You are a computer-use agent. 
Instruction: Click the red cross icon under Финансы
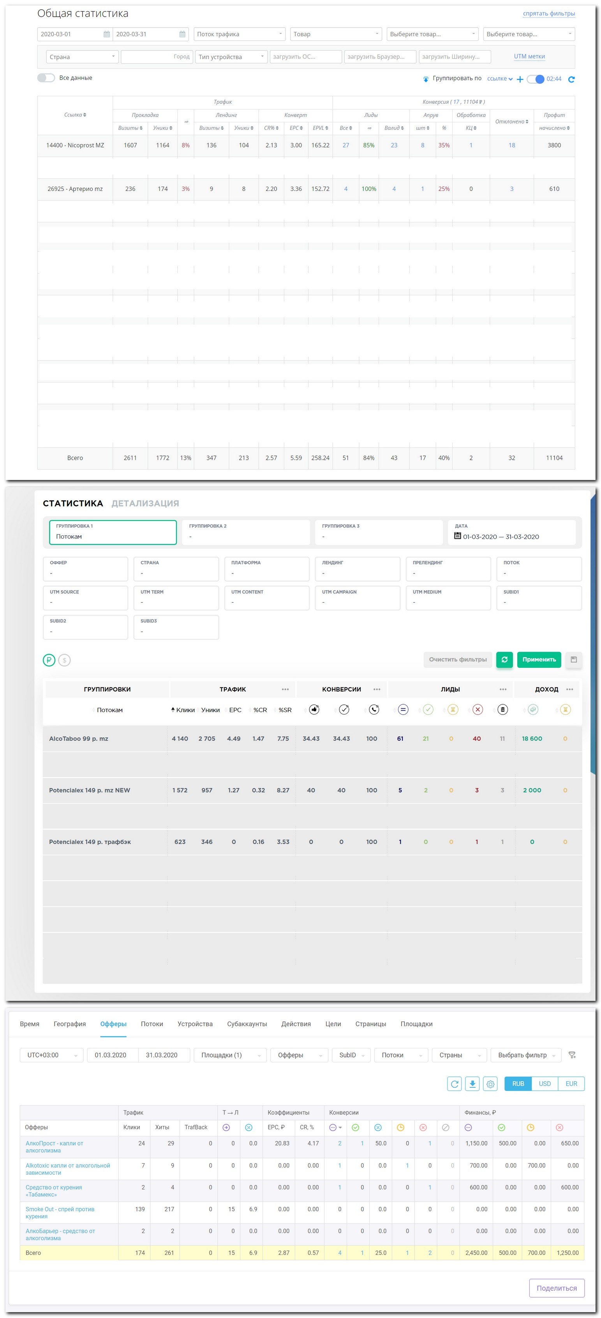(559, 1127)
